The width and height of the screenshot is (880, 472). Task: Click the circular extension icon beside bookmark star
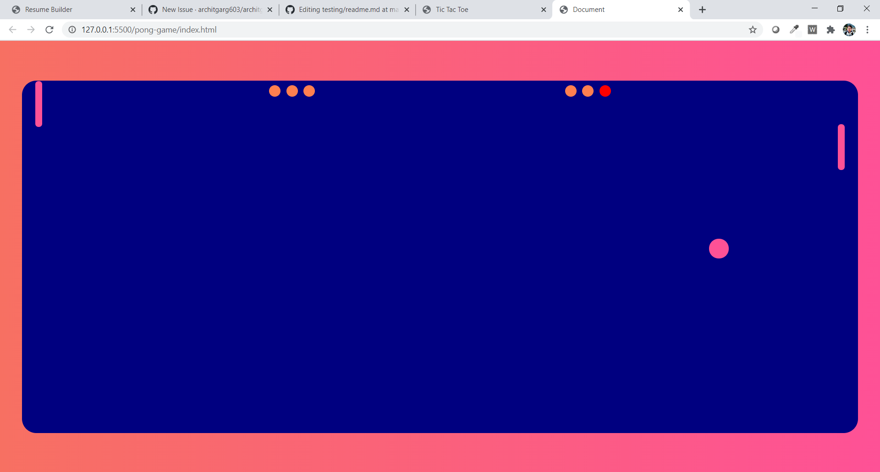click(x=776, y=29)
